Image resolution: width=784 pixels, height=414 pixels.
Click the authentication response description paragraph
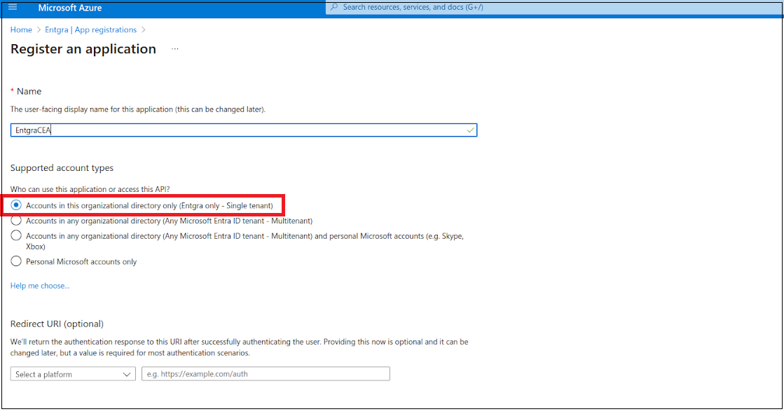pos(240,347)
